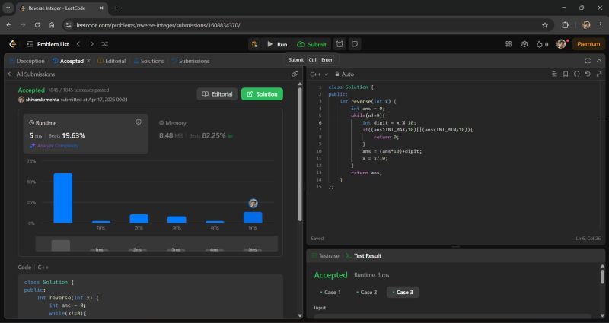Maximize the left panel icon
This screenshot has height=323, width=609.
[x=588, y=61]
